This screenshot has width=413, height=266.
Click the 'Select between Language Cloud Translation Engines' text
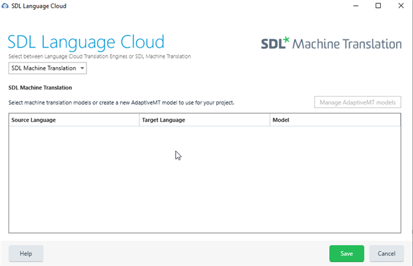[x=99, y=56]
